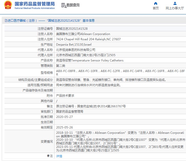Click the 管理类别 row label

(47, 66)
